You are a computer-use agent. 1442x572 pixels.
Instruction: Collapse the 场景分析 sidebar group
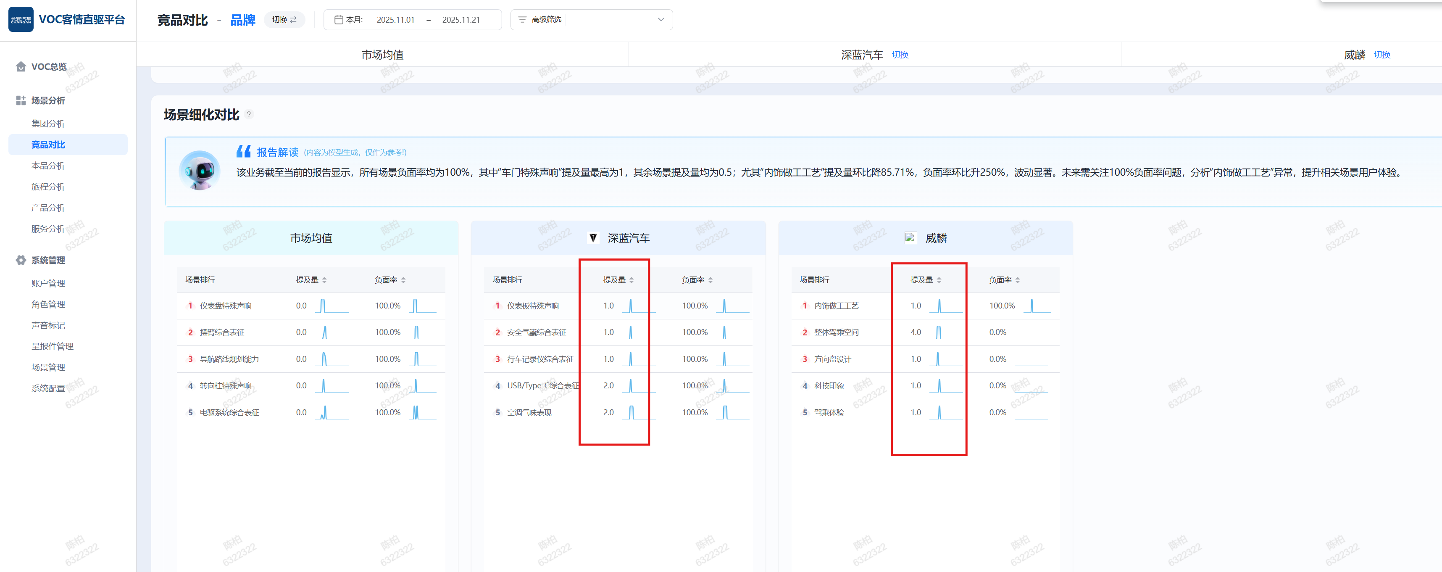(x=48, y=101)
